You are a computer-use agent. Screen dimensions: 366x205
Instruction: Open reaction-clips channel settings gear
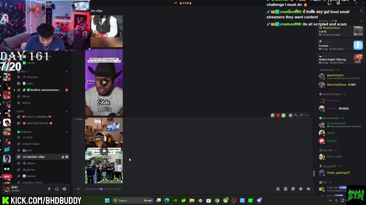(67, 157)
